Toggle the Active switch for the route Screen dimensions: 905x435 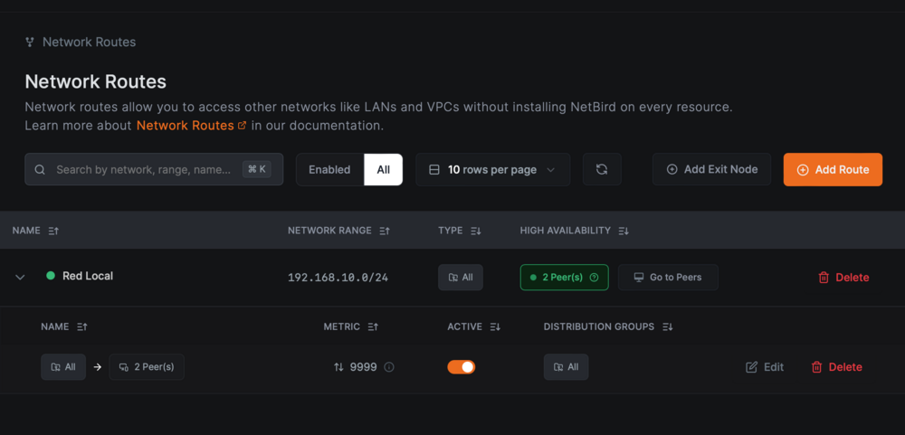(x=462, y=367)
